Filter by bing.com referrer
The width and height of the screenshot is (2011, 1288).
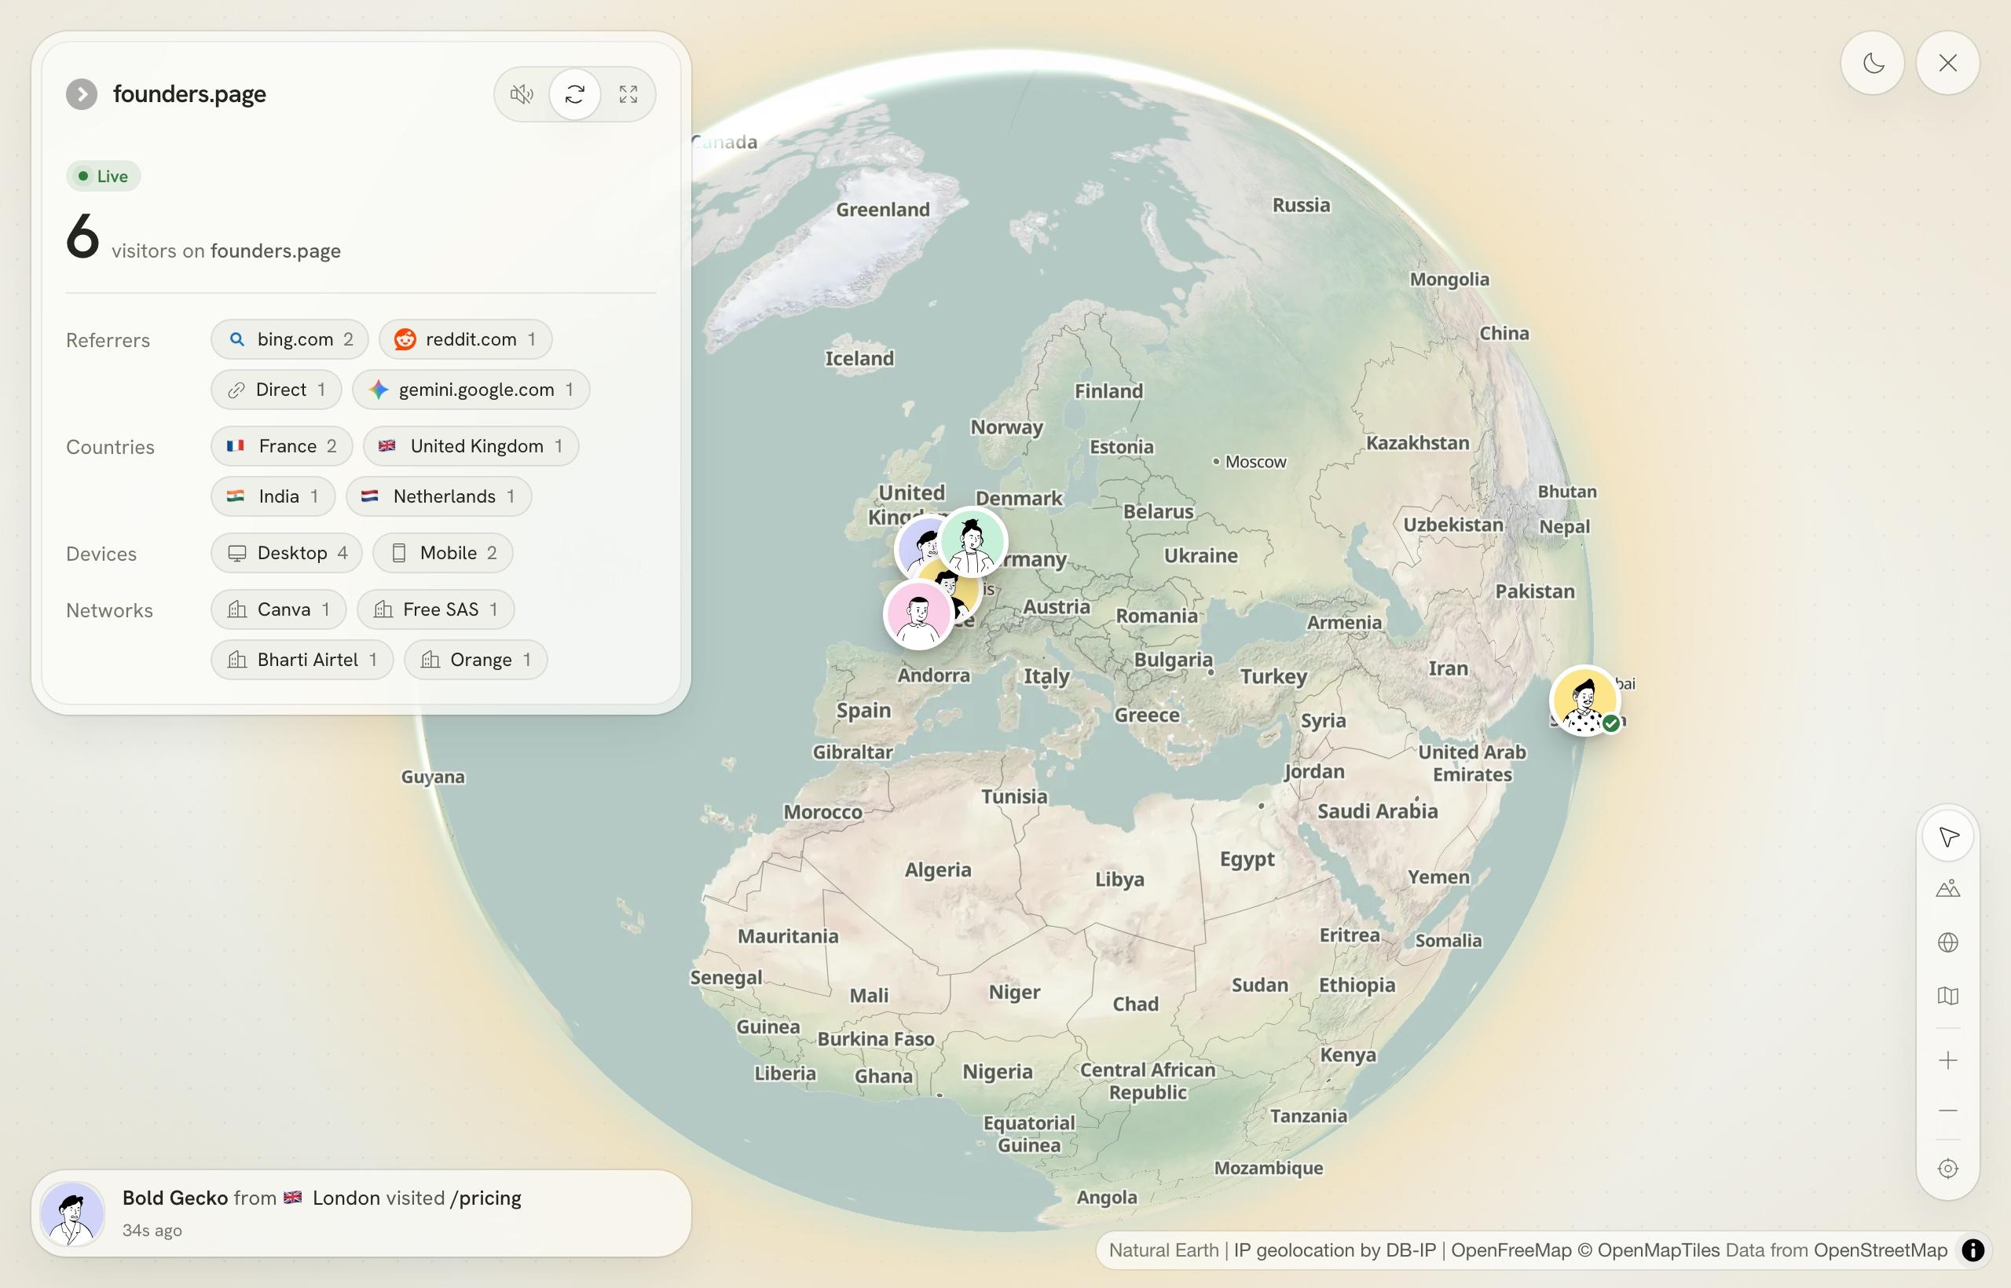(x=289, y=338)
